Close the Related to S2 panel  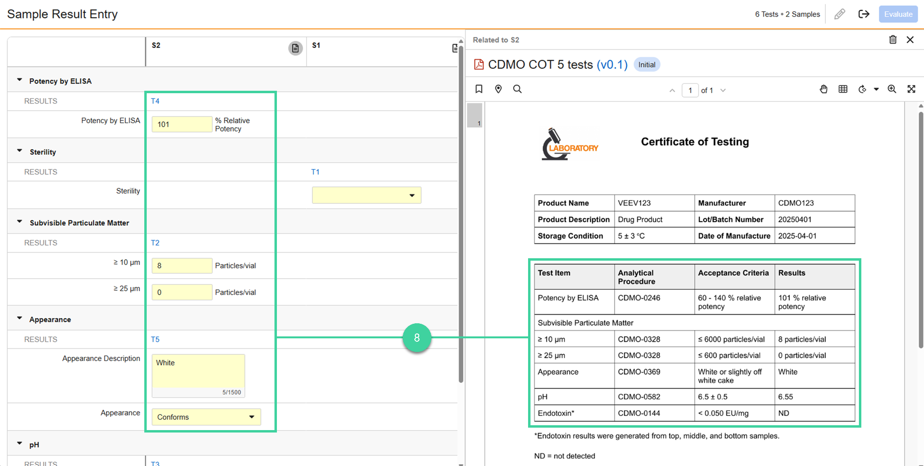coord(910,40)
